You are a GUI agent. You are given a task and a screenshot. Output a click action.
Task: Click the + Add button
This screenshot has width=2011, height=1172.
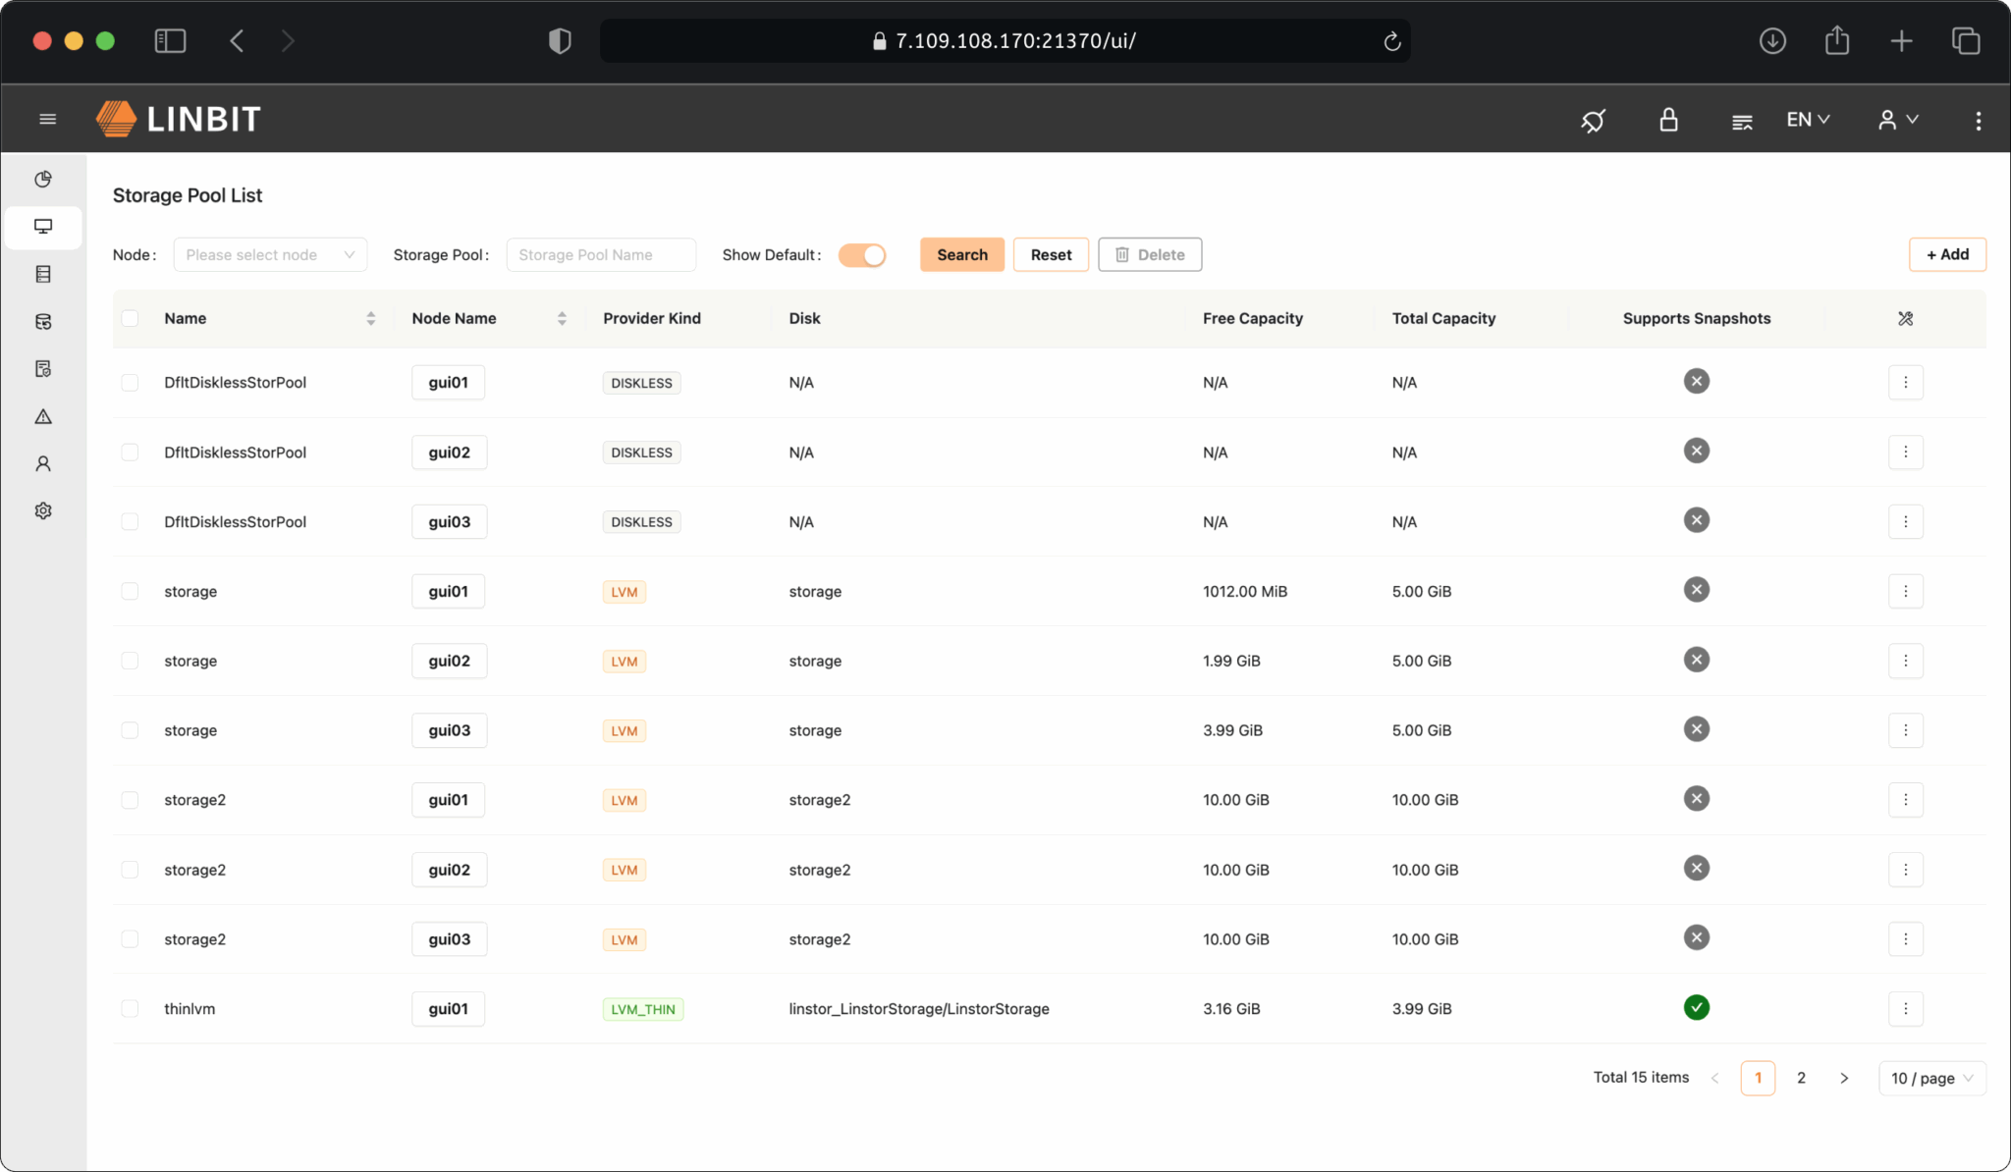(1947, 254)
